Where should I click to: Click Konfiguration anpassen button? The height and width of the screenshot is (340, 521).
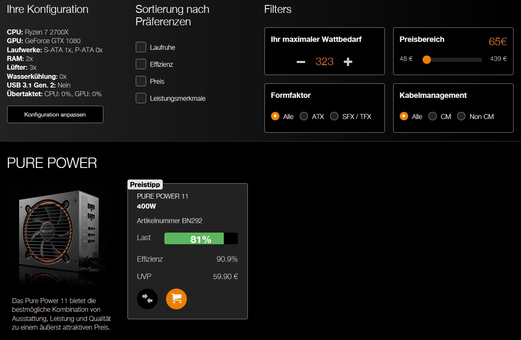click(55, 114)
